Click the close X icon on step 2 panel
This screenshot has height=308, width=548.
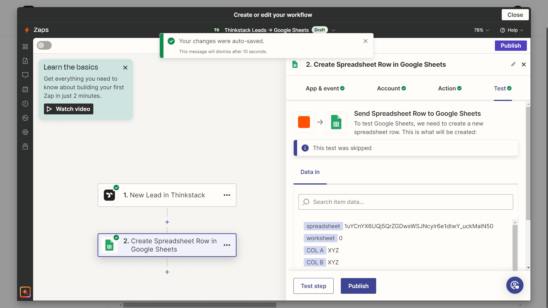click(523, 64)
